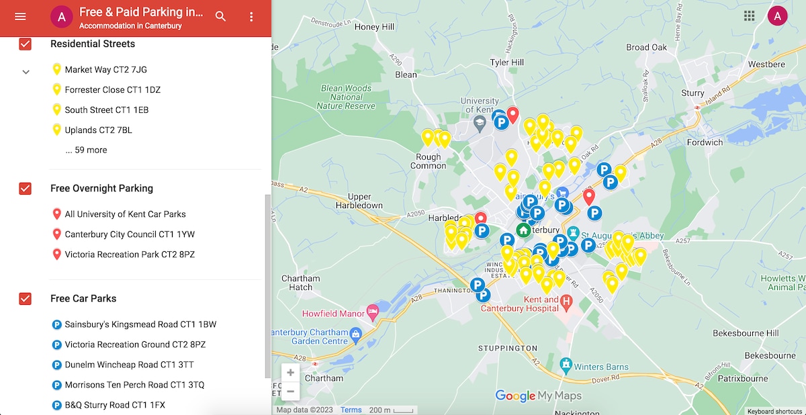Click the Free Overnight Parking layer title
Screen dimensions: 806x415
[101, 189]
